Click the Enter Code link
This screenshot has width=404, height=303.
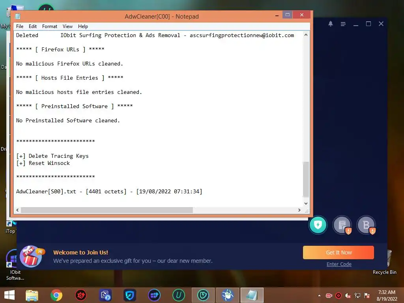[339, 264]
